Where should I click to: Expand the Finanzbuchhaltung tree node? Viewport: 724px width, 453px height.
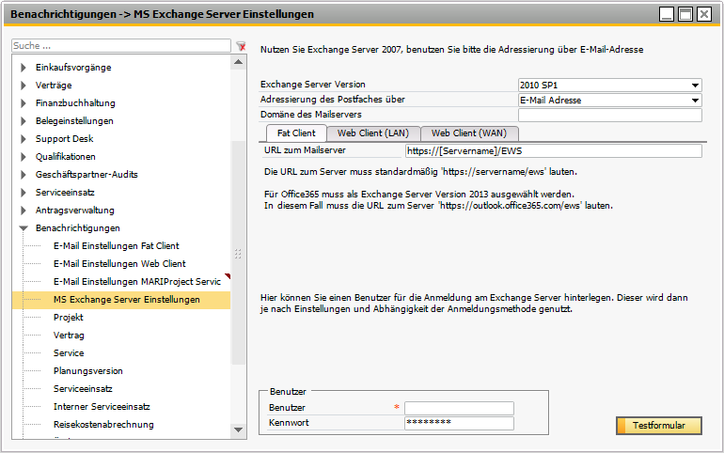(x=24, y=103)
